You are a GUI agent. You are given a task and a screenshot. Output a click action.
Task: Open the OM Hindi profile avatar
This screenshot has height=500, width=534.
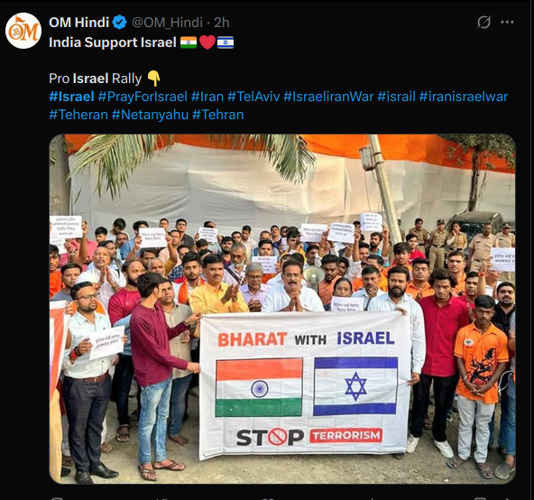pos(23,31)
